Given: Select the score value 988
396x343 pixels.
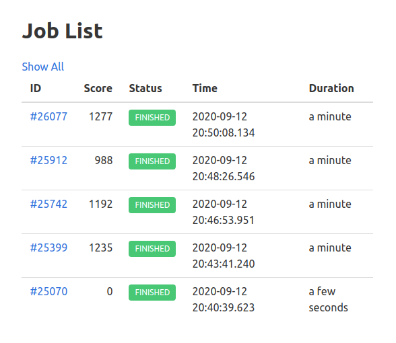Looking at the screenshot, I should pyautogui.click(x=104, y=160).
